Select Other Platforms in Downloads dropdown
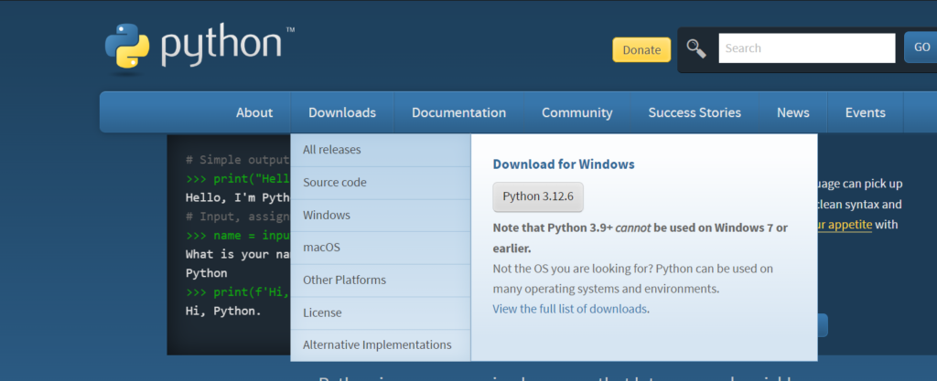The width and height of the screenshot is (937, 381). 381,280
